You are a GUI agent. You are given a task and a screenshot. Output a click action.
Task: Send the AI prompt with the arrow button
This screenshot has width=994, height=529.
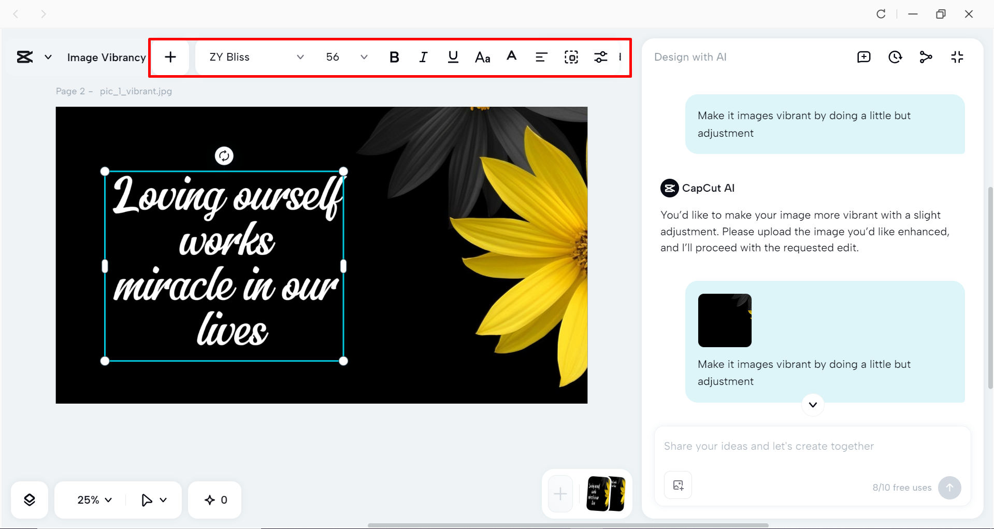pyautogui.click(x=949, y=488)
